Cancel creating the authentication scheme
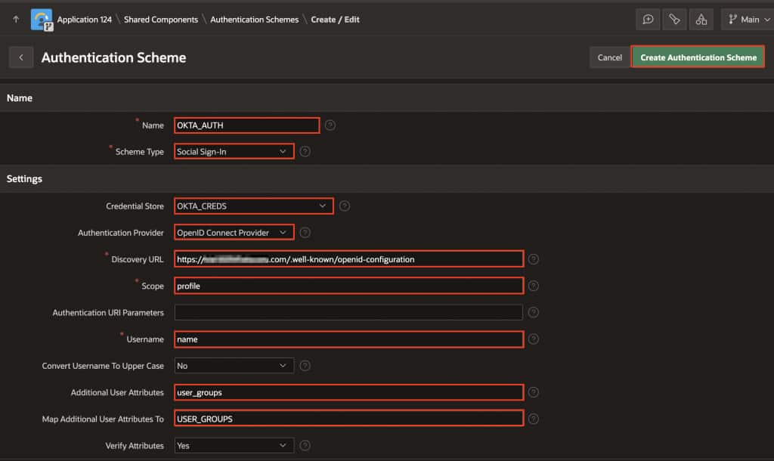Image resolution: width=774 pixels, height=461 pixels. point(609,57)
